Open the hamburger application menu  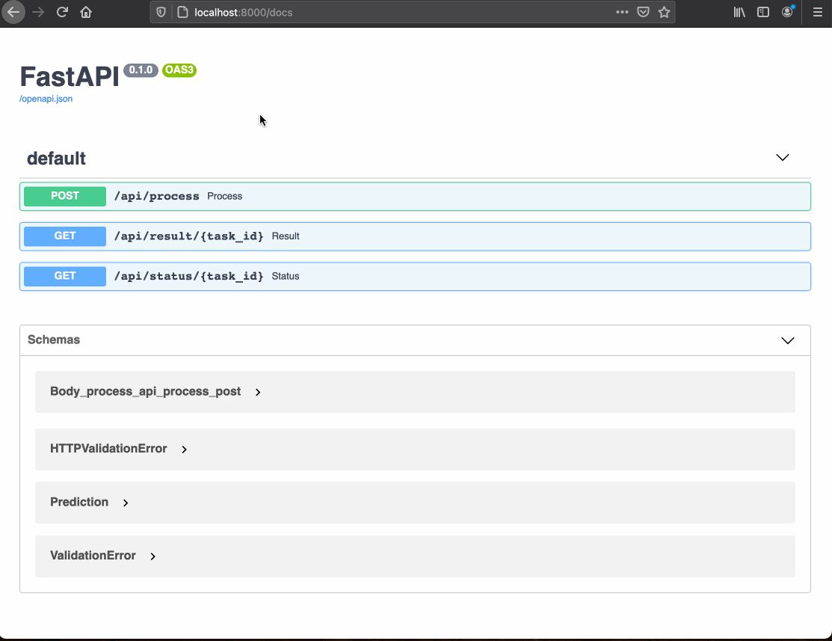point(818,12)
